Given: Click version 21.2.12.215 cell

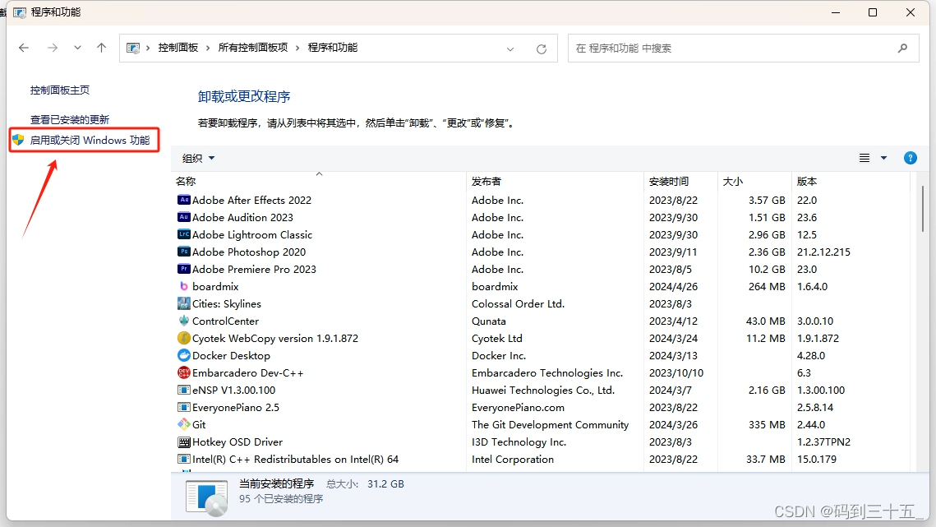Looking at the screenshot, I should click(x=823, y=252).
